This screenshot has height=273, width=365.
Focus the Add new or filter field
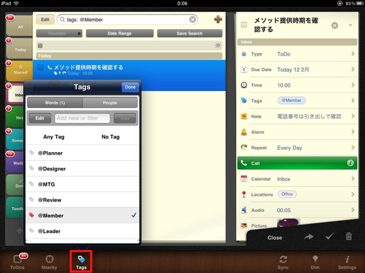82,118
